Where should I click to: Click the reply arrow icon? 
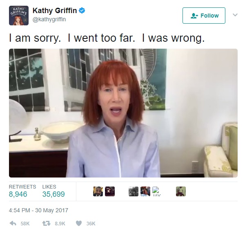(x=13, y=223)
